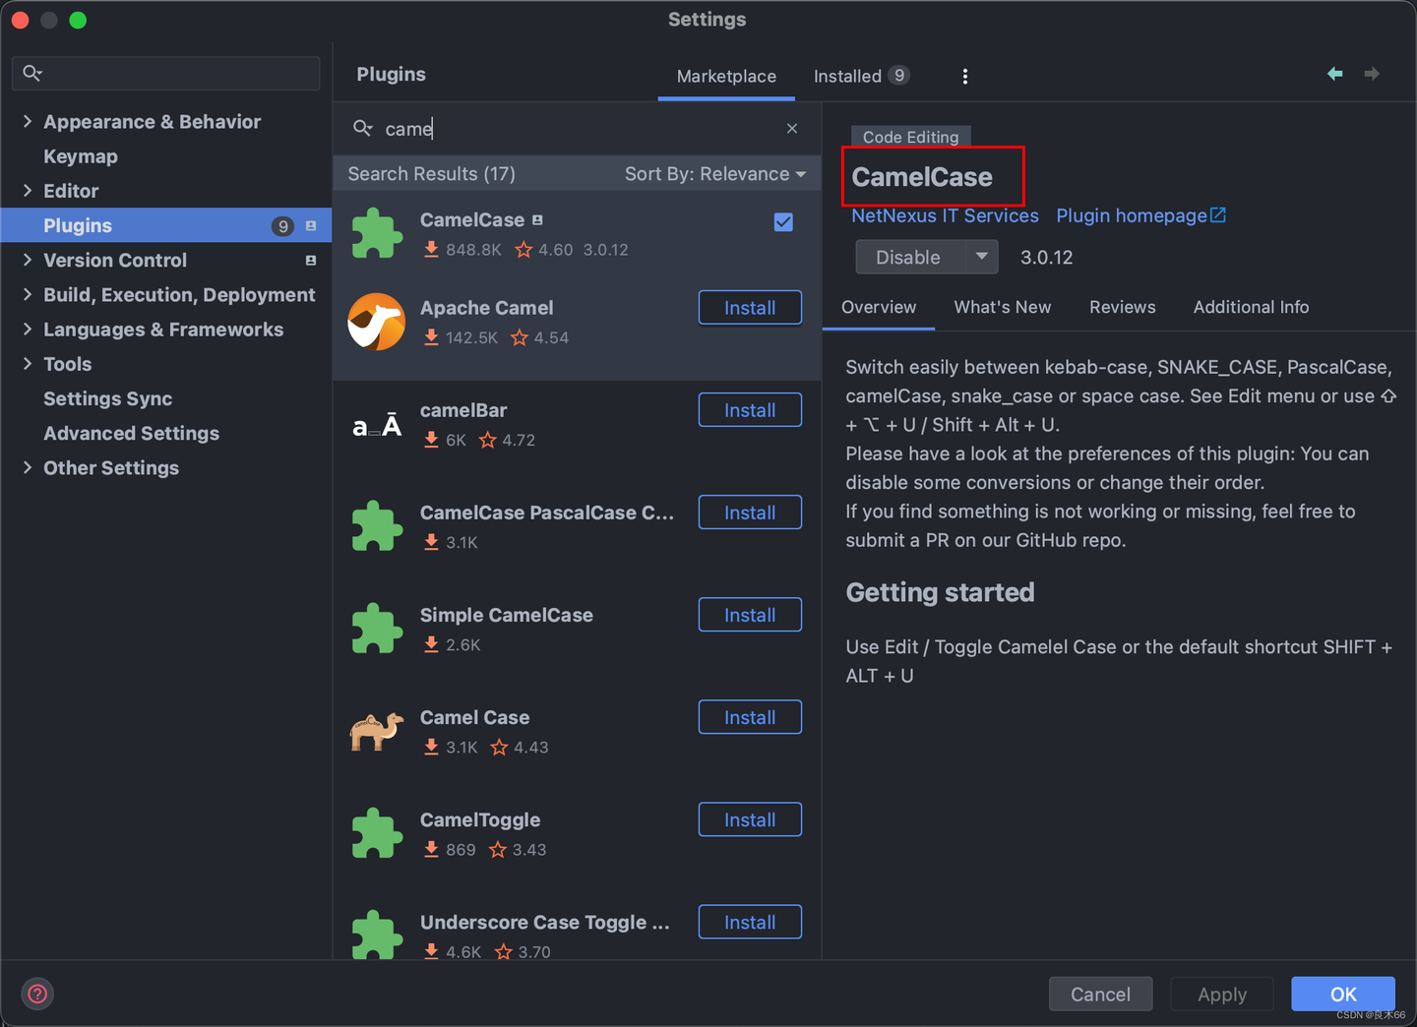Viewport: 1417px width, 1027px height.
Task: Select the CamelCase plugin name in results
Action: click(472, 220)
